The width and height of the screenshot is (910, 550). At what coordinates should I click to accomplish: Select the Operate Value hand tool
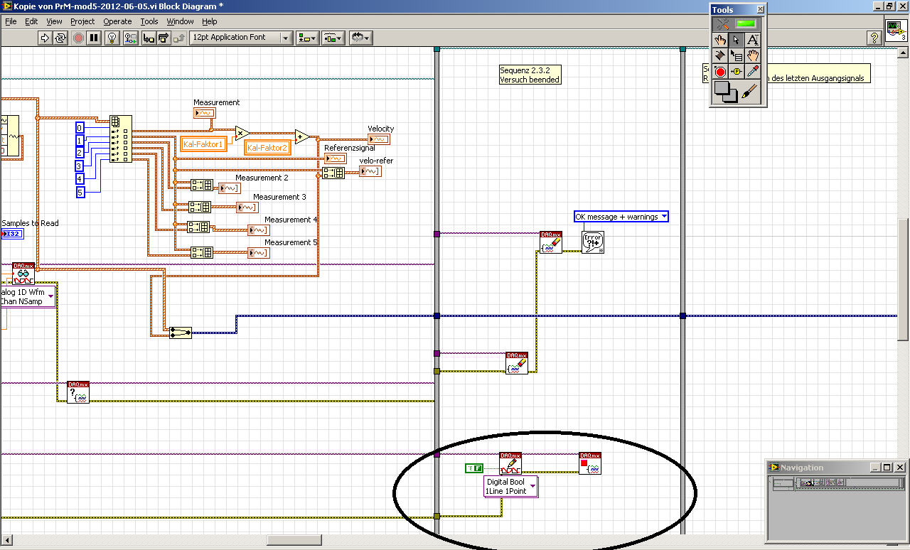tap(721, 40)
